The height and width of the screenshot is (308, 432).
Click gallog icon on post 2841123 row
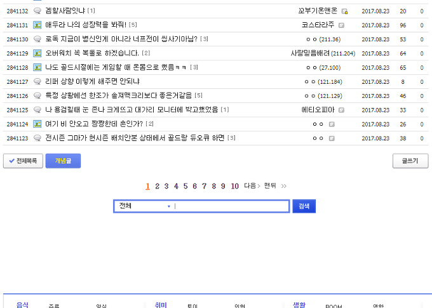[x=332, y=138]
